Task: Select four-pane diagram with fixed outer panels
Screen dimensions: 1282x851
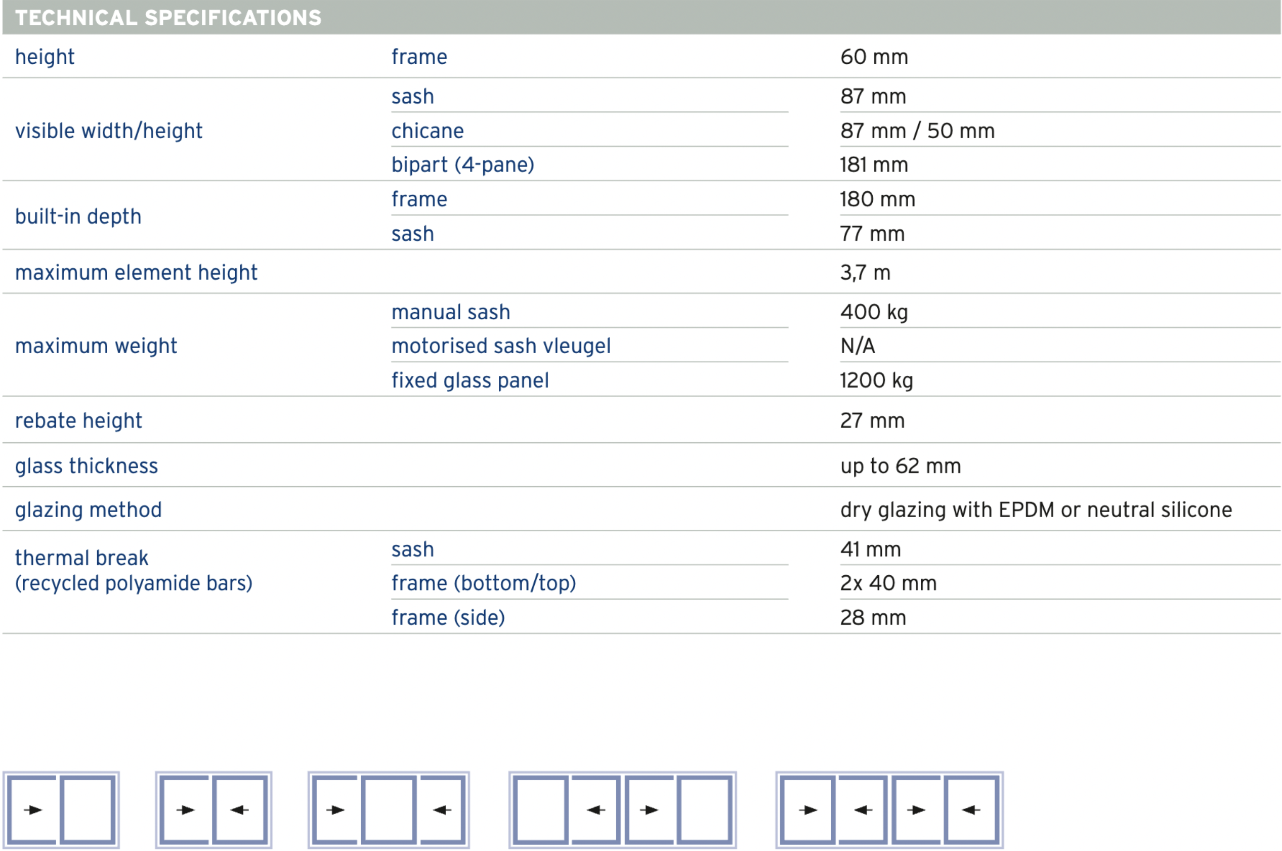Action: tap(622, 810)
